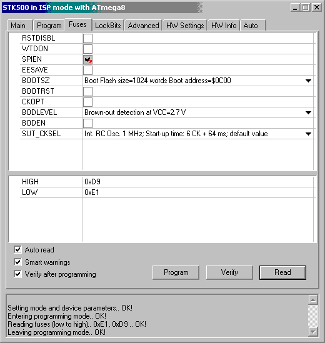Toggle the SPIEN fuse checkbox

(87, 59)
